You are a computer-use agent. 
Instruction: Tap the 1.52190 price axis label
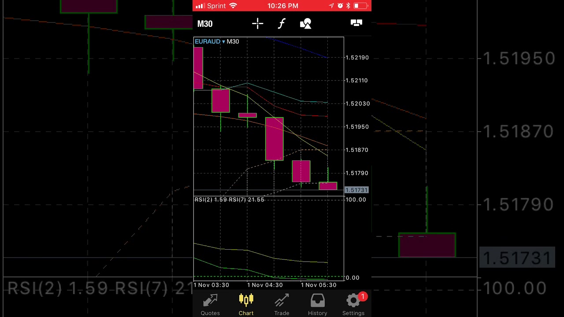click(x=357, y=58)
